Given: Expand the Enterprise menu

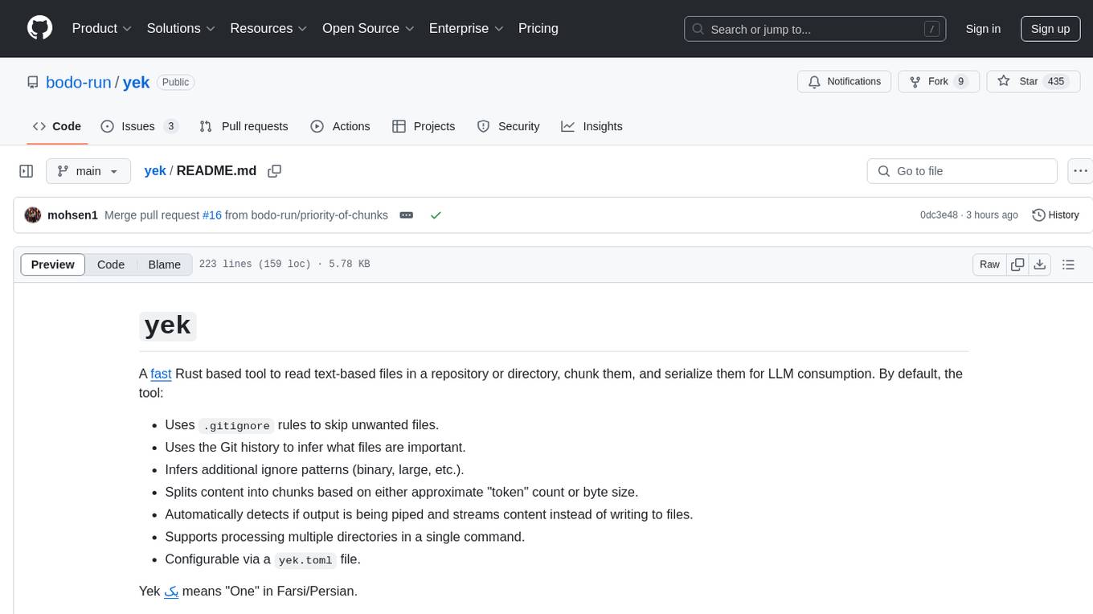Looking at the screenshot, I should tap(466, 28).
